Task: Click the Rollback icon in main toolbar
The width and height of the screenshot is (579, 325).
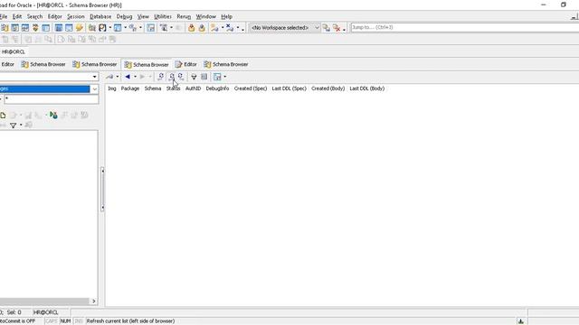Action: (202, 28)
